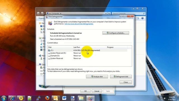This screenshot has height=101, width=179.
Task: Start defragmenting with Defragment disk button
Action: [x=121, y=77]
